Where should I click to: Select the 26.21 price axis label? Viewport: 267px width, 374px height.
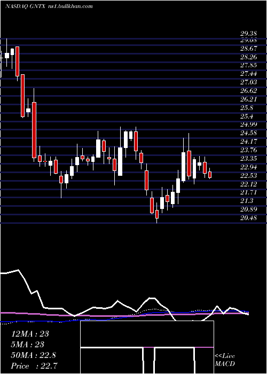point(248,99)
